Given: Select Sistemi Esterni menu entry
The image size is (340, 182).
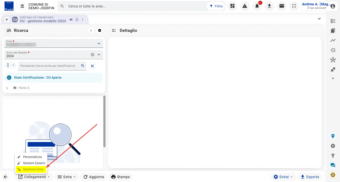Looking at the screenshot, I should (x=31, y=163).
